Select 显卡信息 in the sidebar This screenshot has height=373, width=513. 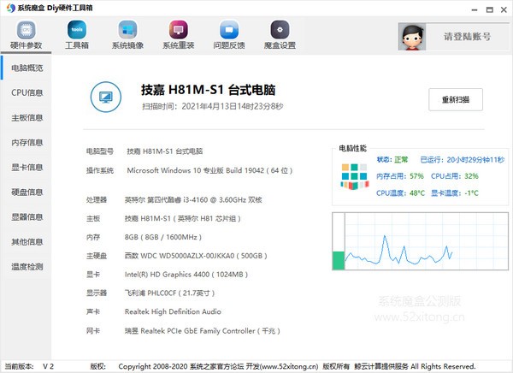pos(27,168)
